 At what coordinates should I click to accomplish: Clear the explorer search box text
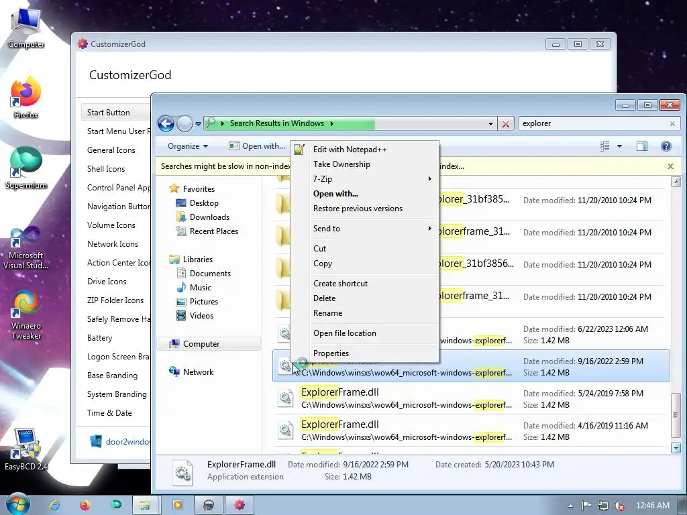tap(672, 124)
